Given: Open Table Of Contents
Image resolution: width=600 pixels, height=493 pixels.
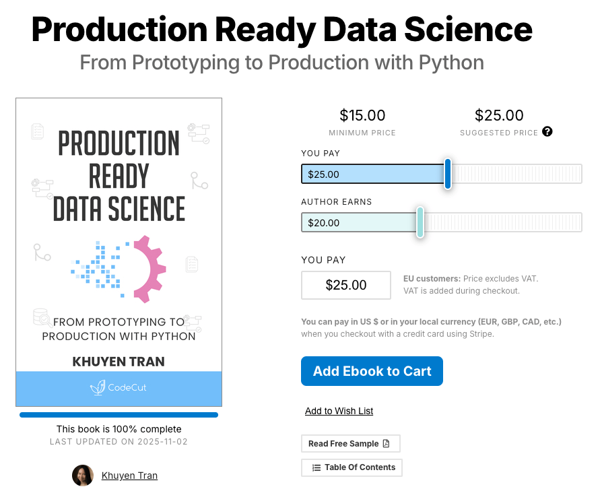Looking at the screenshot, I should 351,467.
